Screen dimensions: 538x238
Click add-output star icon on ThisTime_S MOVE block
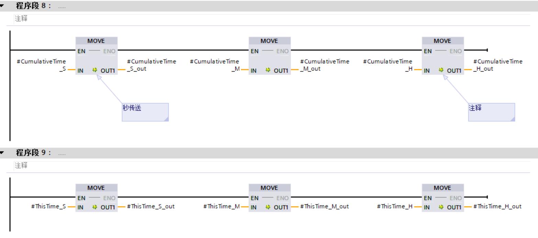pos(94,206)
